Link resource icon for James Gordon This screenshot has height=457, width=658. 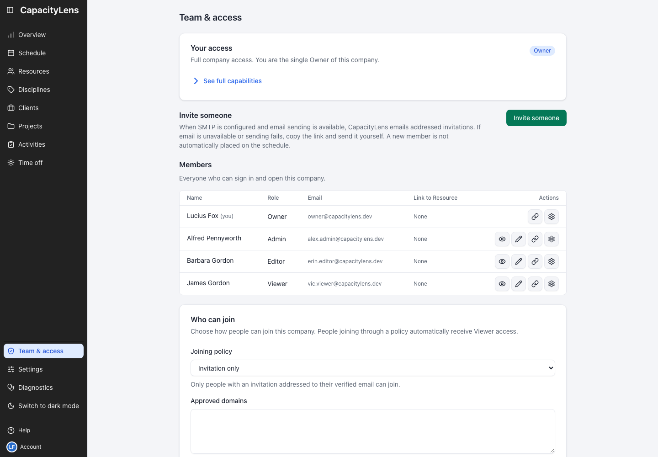535,284
